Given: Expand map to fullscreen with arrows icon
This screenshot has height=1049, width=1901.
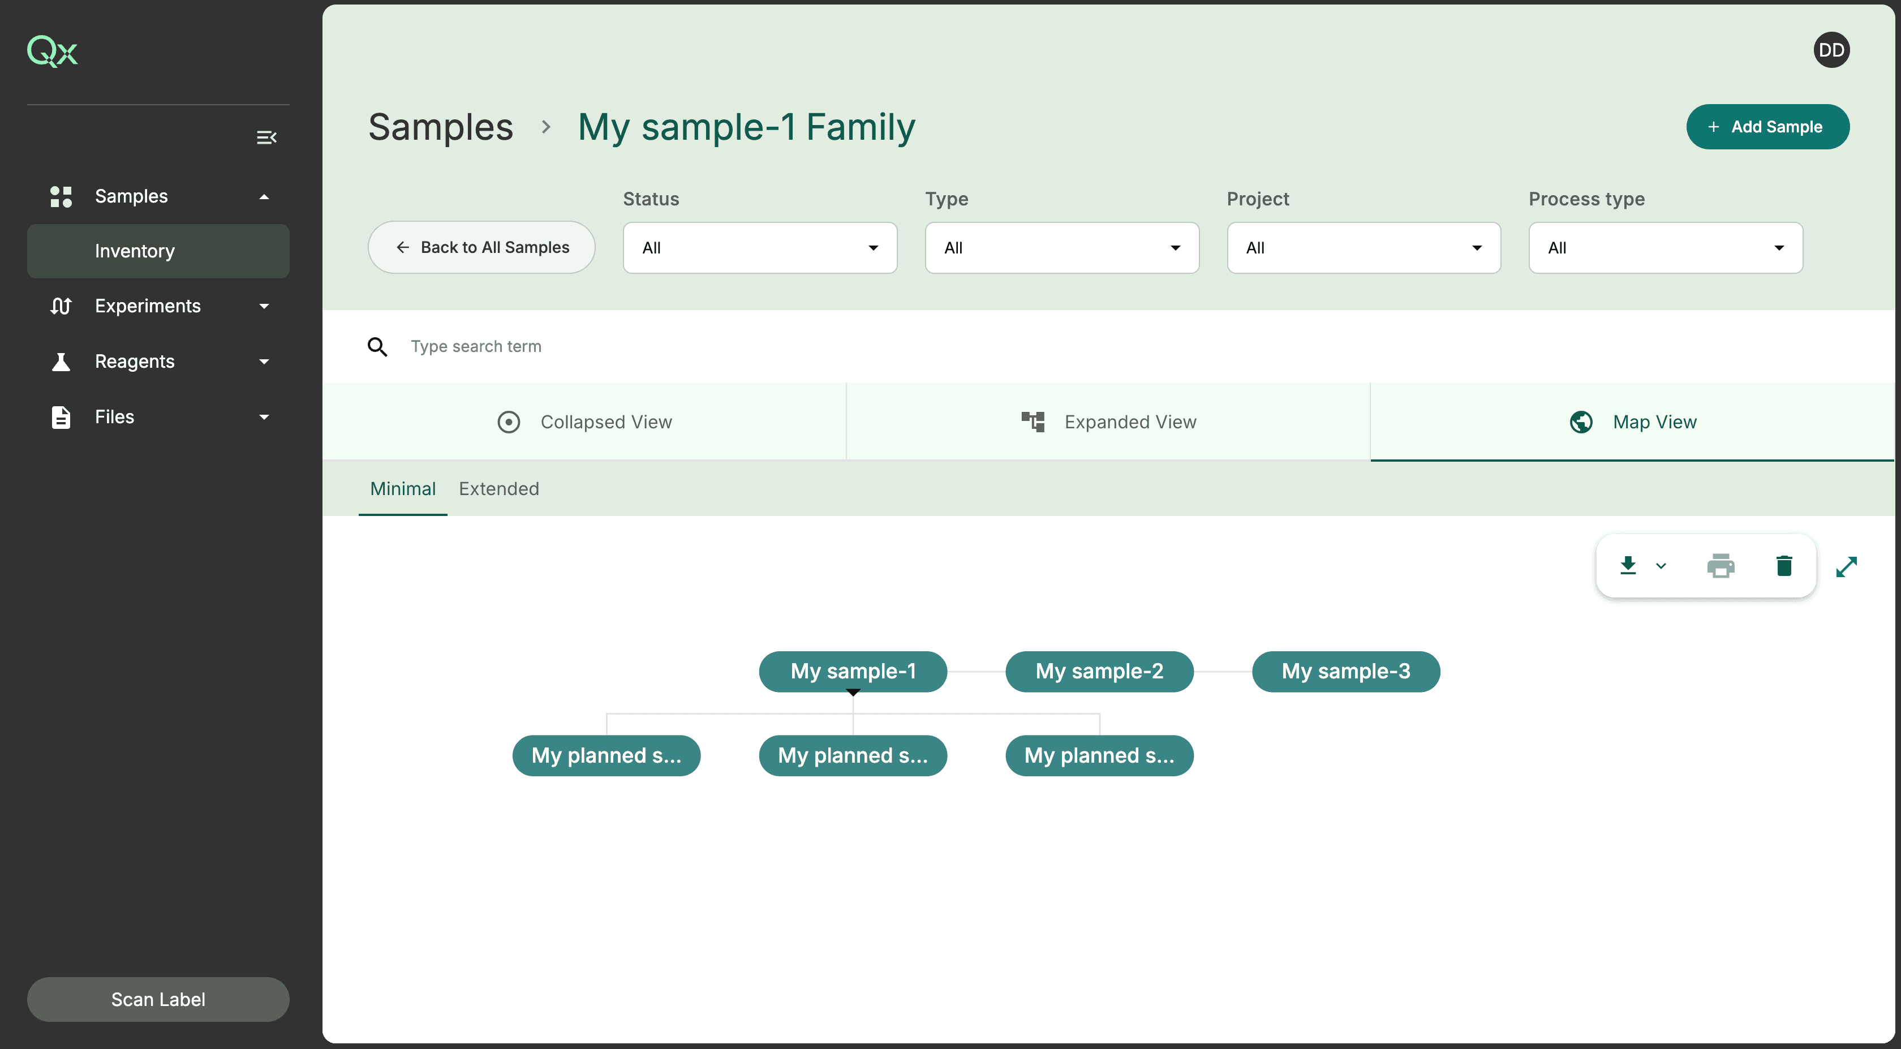Looking at the screenshot, I should (1846, 566).
